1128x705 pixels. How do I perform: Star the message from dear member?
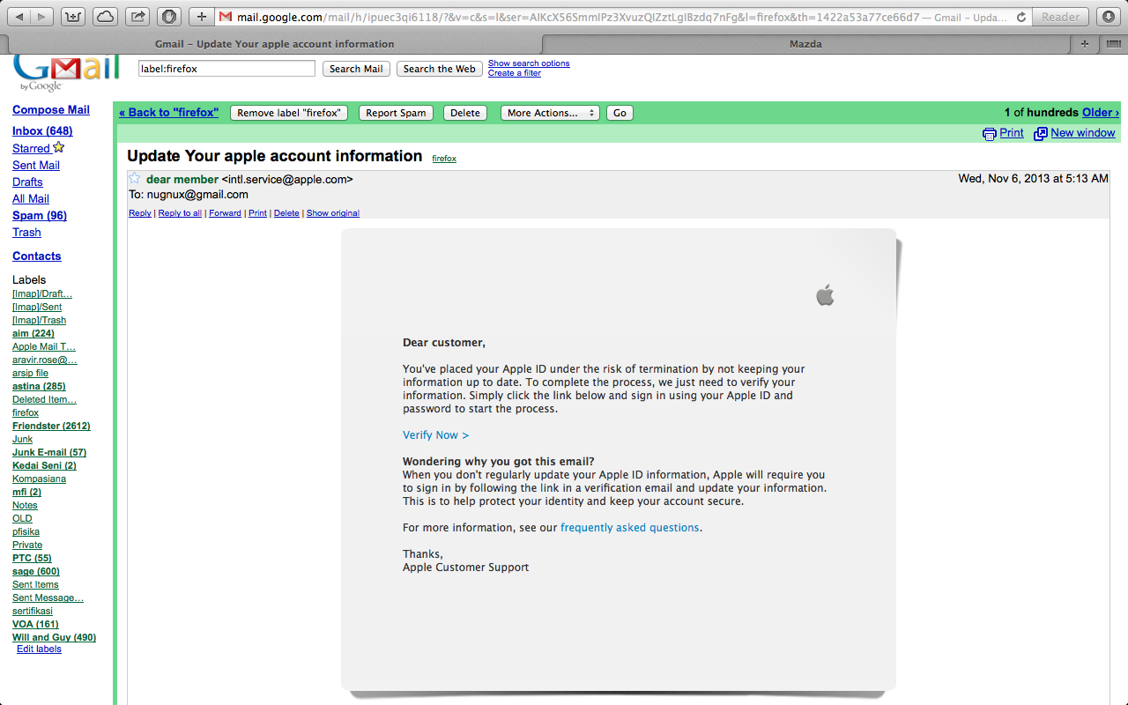click(135, 178)
